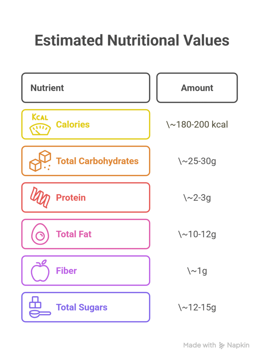Click the red bacon protein icon

[40, 198]
